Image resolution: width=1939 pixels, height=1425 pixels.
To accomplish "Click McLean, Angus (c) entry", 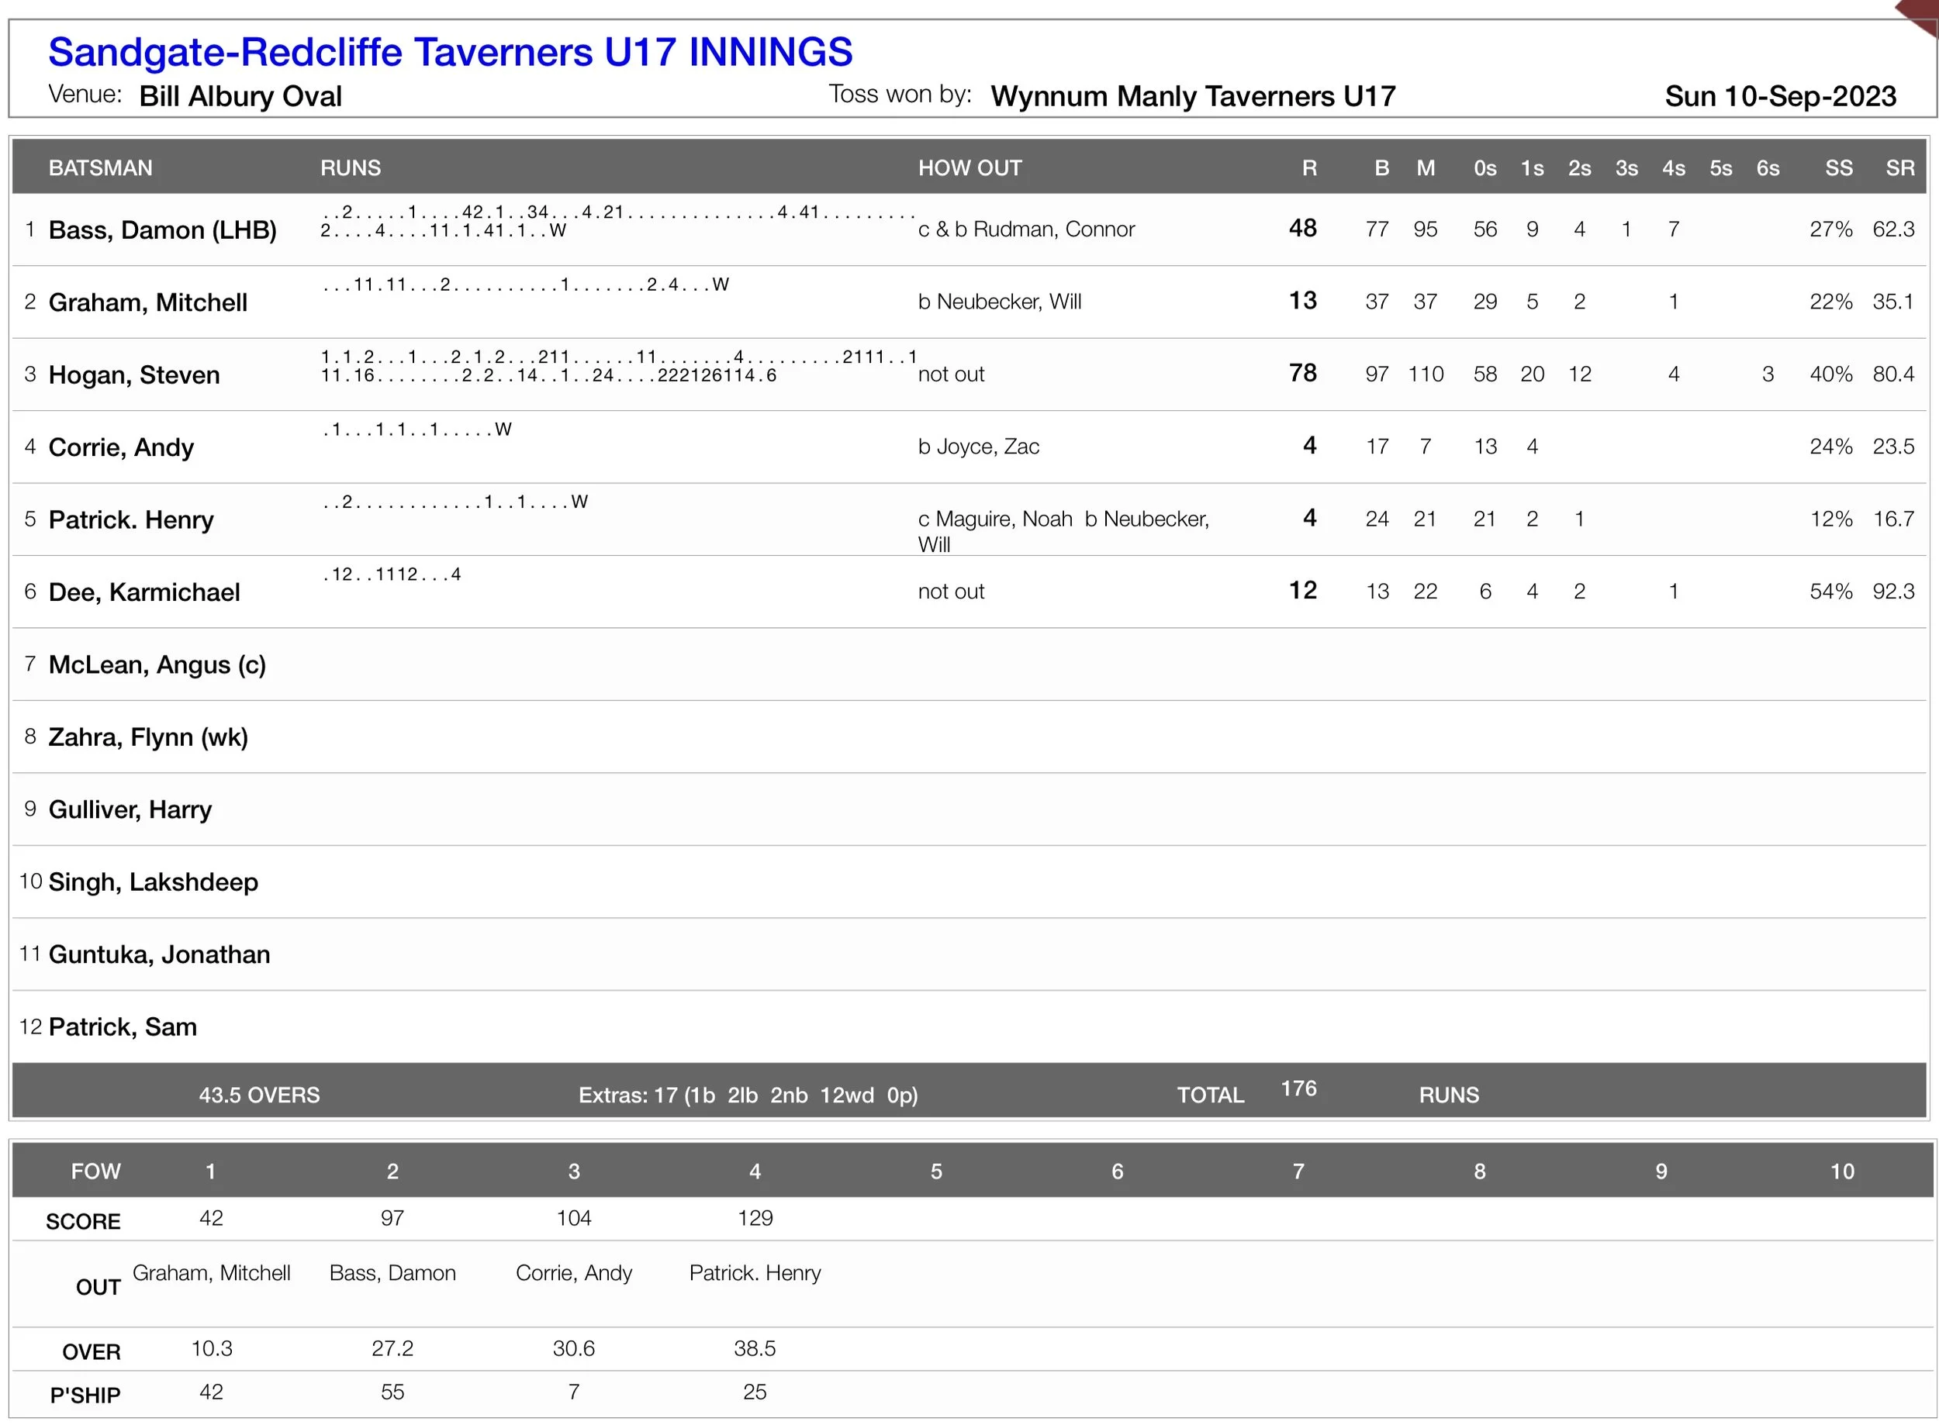I will click(x=157, y=665).
